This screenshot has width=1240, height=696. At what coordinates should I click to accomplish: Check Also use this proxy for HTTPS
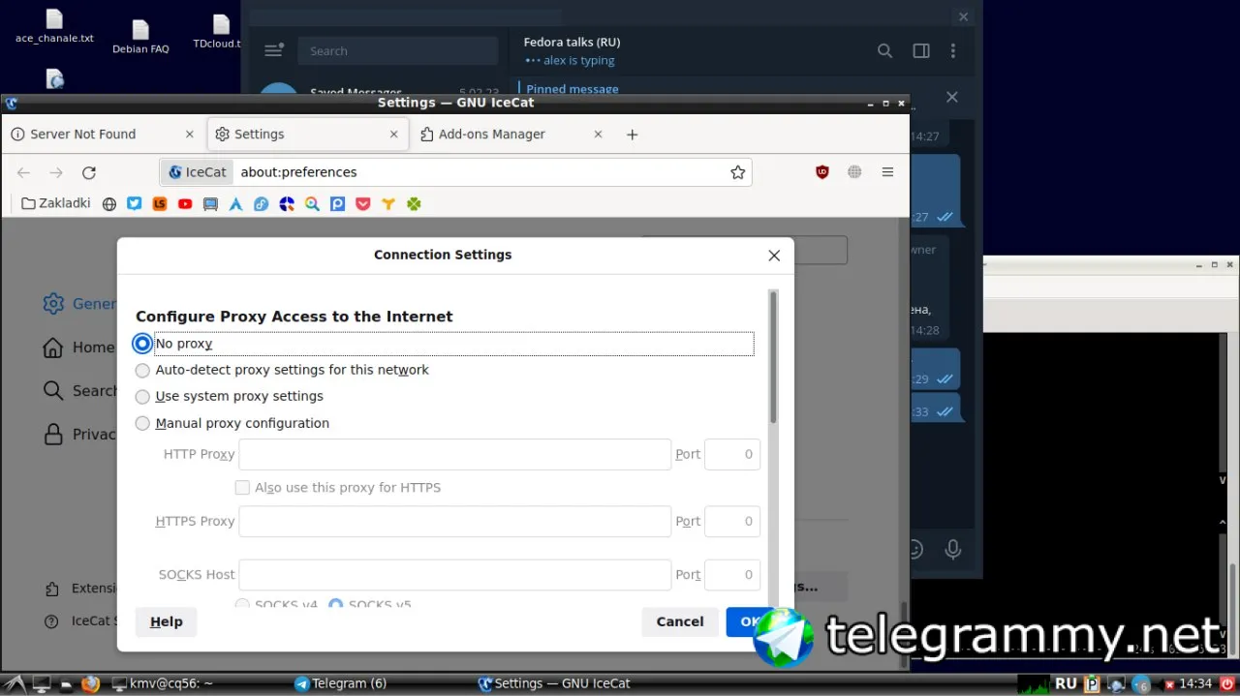242,488
